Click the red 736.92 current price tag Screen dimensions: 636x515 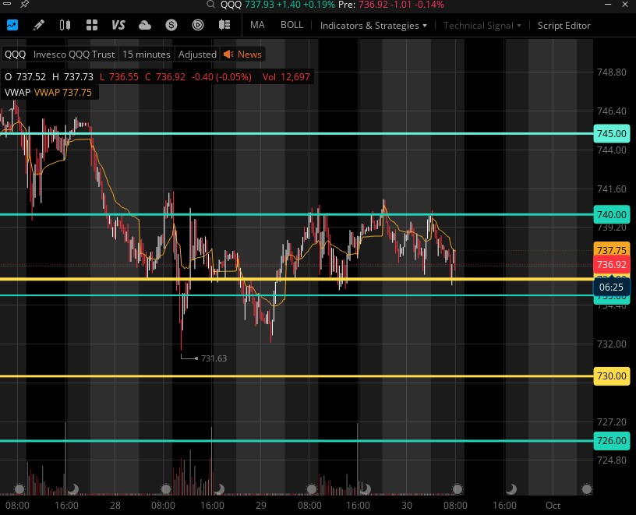(612, 264)
